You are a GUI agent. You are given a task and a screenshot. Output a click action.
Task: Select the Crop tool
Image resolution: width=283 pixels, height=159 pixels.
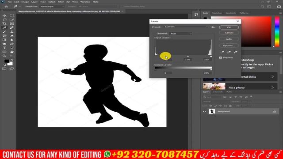point(4,23)
